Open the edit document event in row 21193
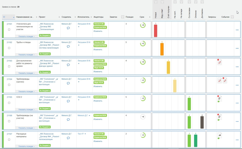The width and height of the screenshot is (242, 149). point(220,62)
